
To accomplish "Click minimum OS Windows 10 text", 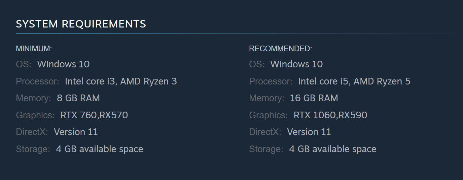I will [63, 64].
